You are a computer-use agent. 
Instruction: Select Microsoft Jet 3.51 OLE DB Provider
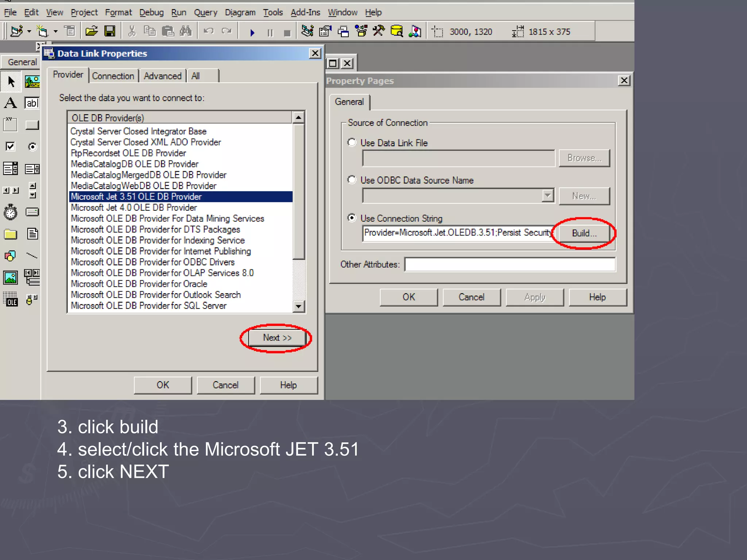click(x=181, y=197)
